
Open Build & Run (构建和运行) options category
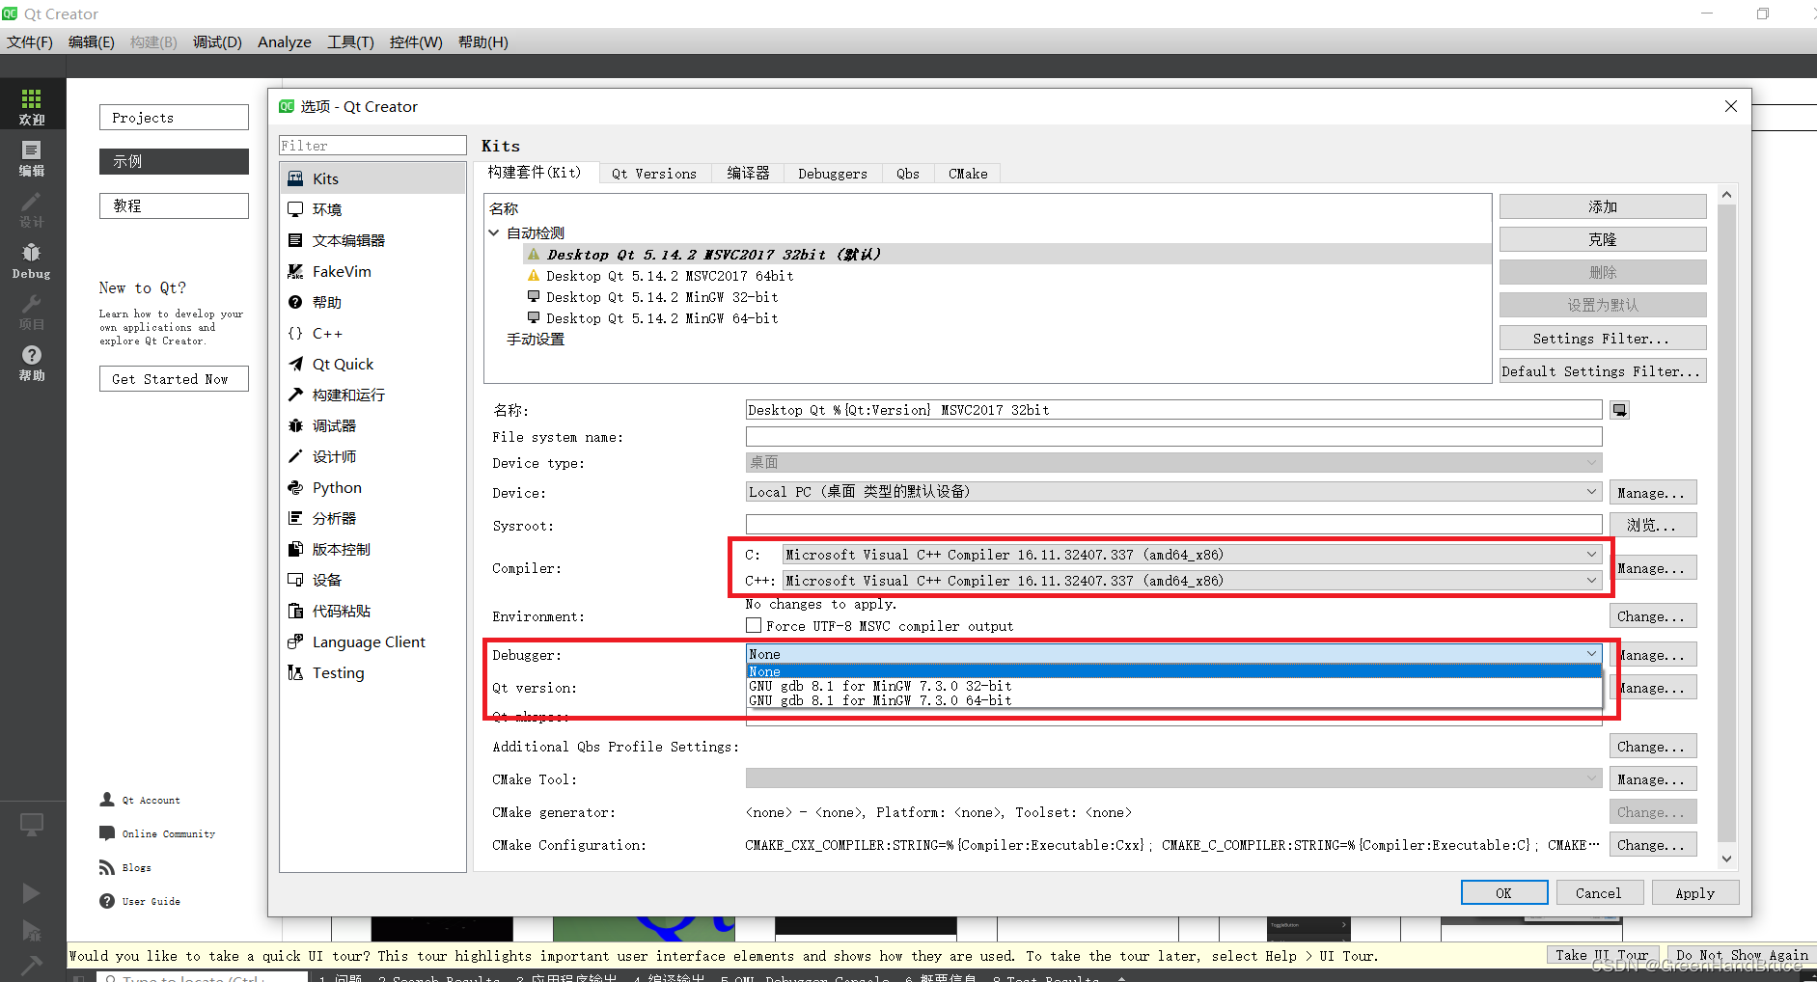(372, 395)
